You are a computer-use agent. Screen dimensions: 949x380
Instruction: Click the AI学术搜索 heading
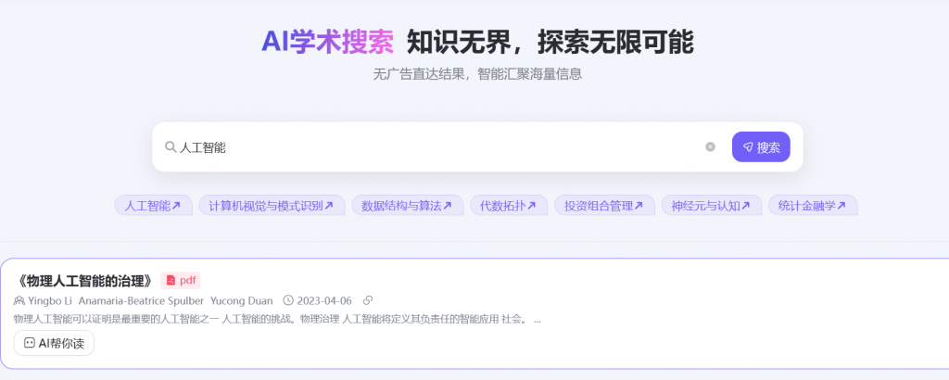click(327, 42)
